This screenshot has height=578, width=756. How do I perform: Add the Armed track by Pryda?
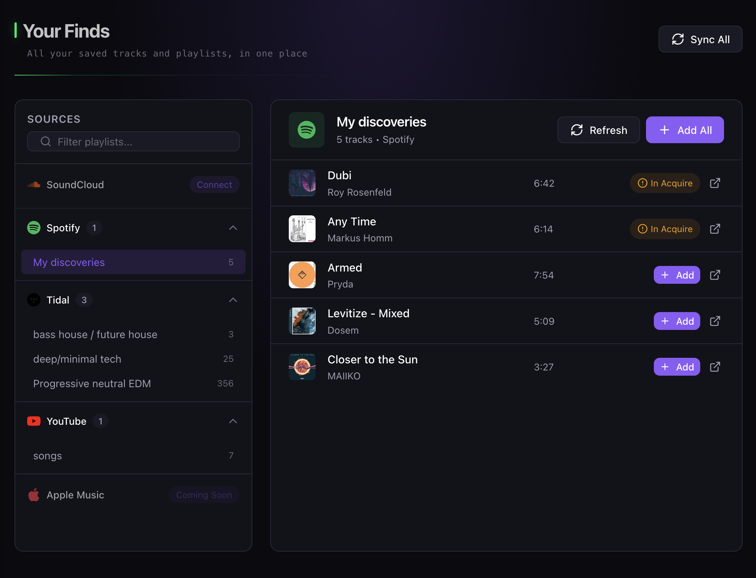677,275
